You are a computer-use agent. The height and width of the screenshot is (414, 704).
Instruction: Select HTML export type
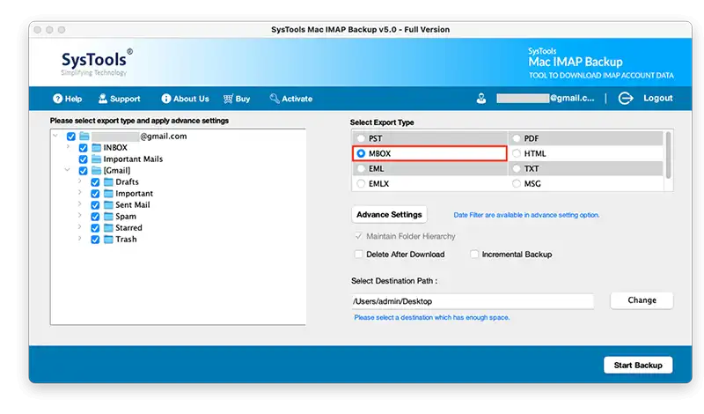[517, 153]
